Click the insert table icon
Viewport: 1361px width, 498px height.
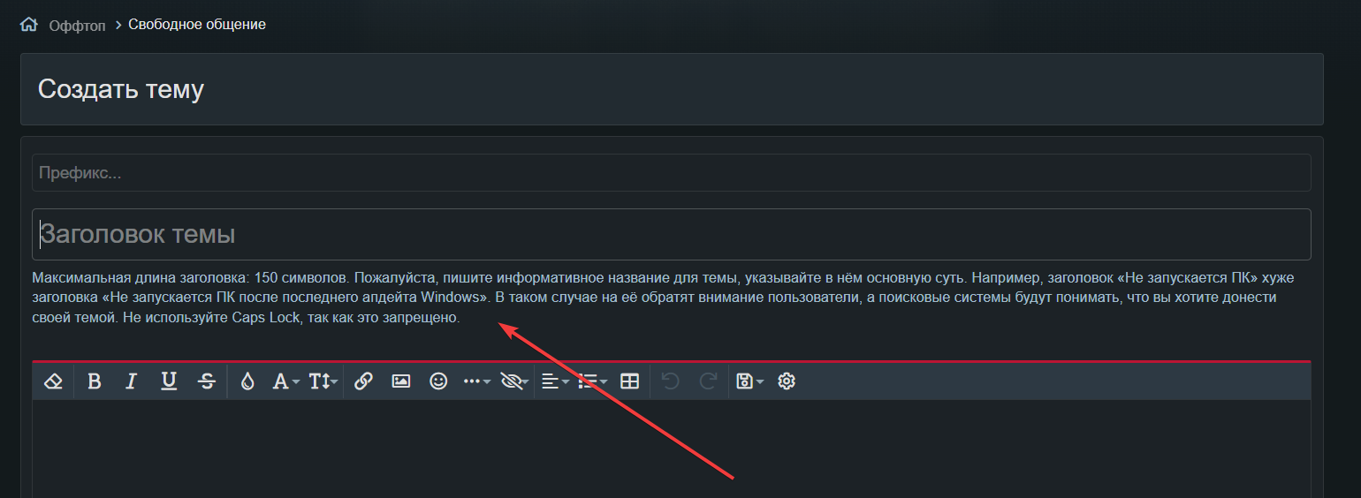(629, 381)
